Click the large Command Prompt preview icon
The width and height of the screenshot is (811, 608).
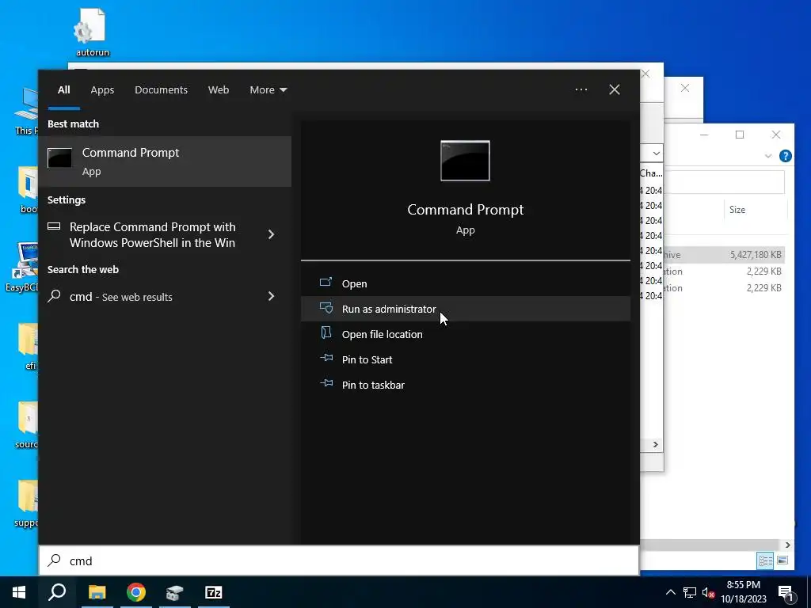(x=465, y=161)
